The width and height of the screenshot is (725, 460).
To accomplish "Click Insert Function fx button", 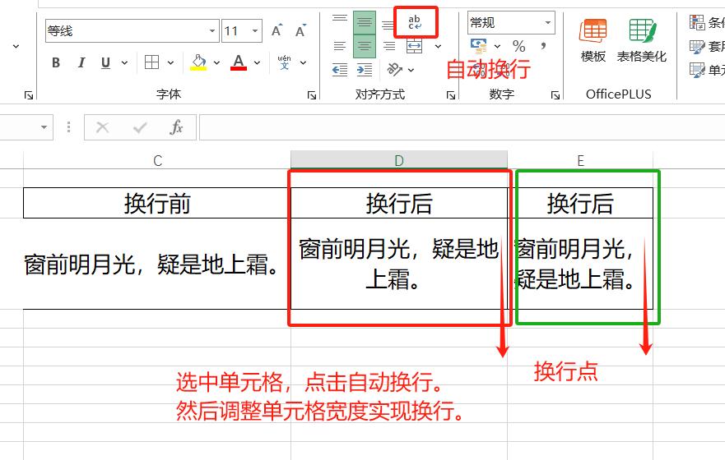I will (177, 127).
